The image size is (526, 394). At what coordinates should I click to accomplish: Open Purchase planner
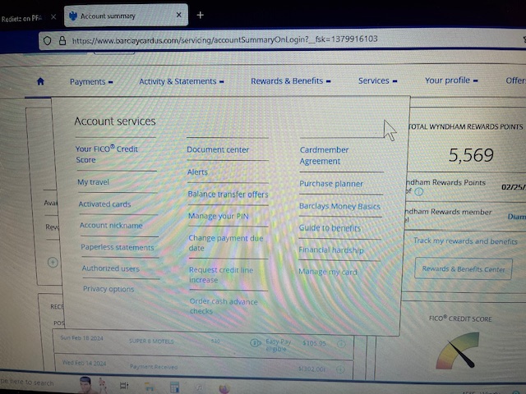point(331,184)
